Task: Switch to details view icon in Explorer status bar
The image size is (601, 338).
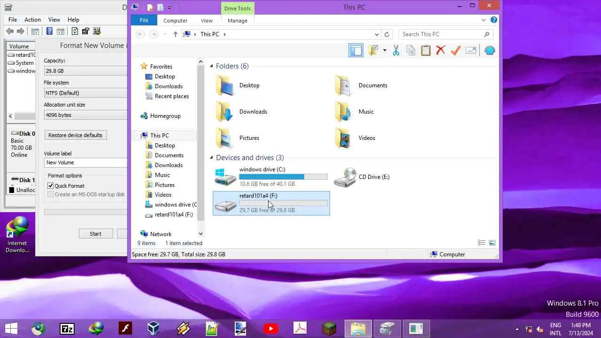Action: (x=482, y=243)
